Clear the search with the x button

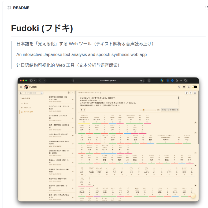click(x=42, y=93)
